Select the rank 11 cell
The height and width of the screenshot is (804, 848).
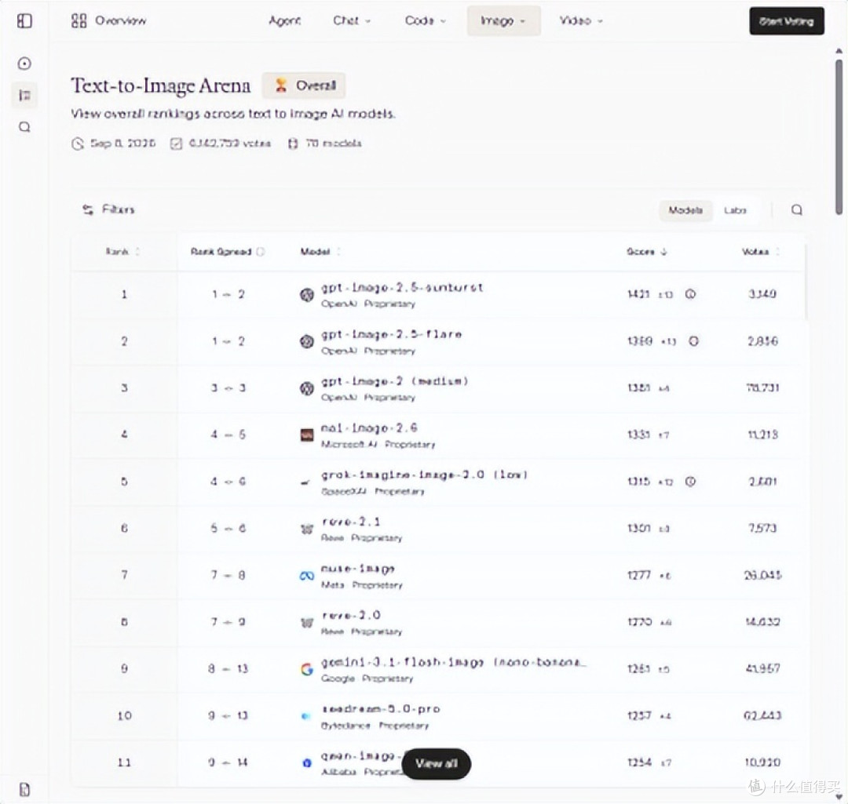pyautogui.click(x=124, y=763)
